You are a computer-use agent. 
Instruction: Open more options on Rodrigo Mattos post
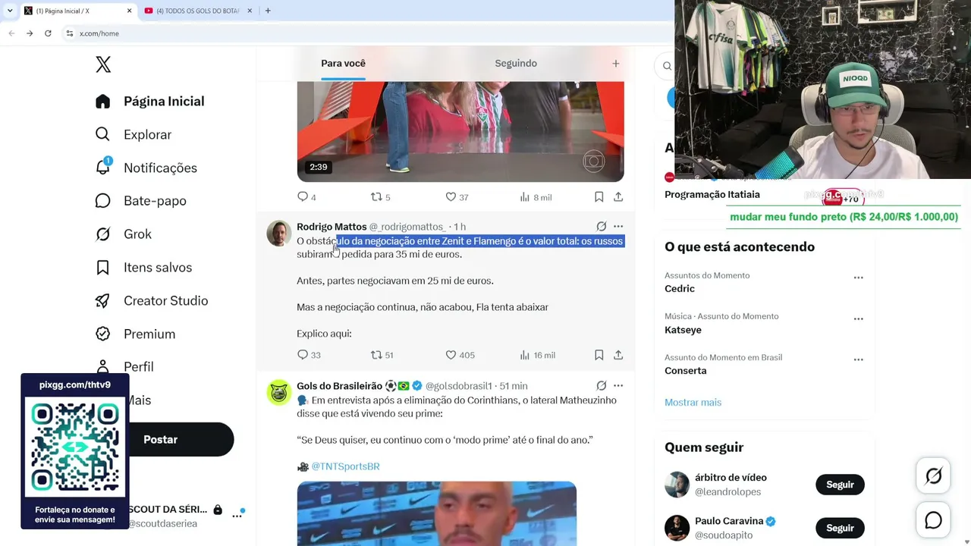(618, 227)
